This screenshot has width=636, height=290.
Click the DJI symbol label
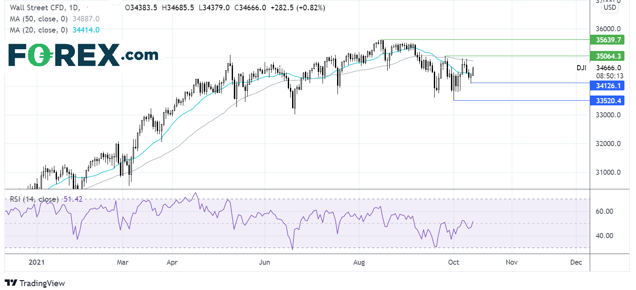[x=582, y=68]
